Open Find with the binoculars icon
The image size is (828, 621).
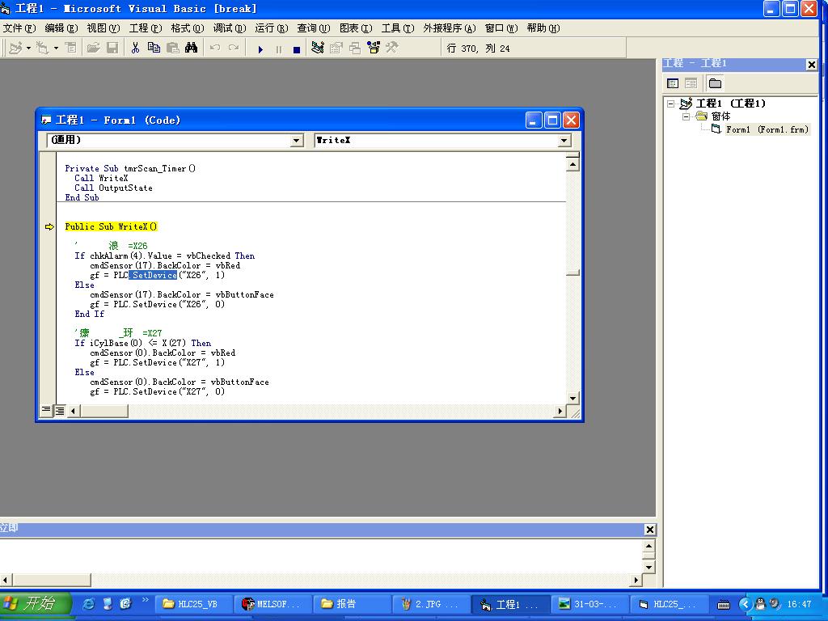[191, 48]
